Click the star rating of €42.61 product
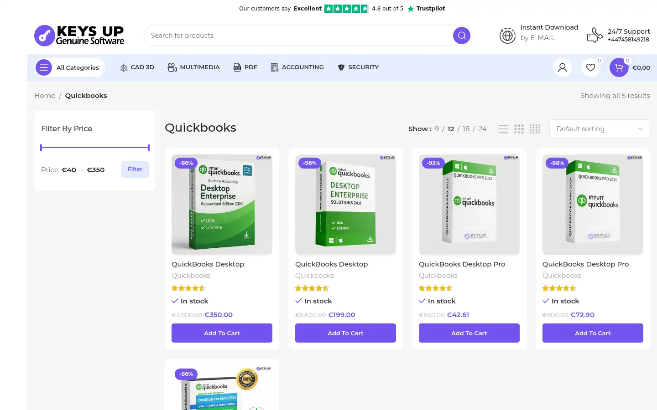Viewport: 657px width, 410px height. click(x=436, y=288)
